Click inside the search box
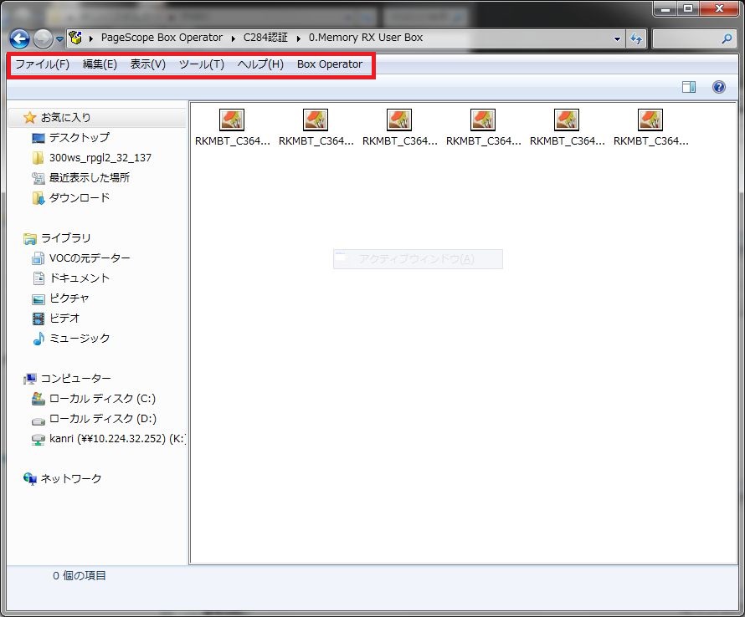The image size is (745, 617). click(686, 38)
